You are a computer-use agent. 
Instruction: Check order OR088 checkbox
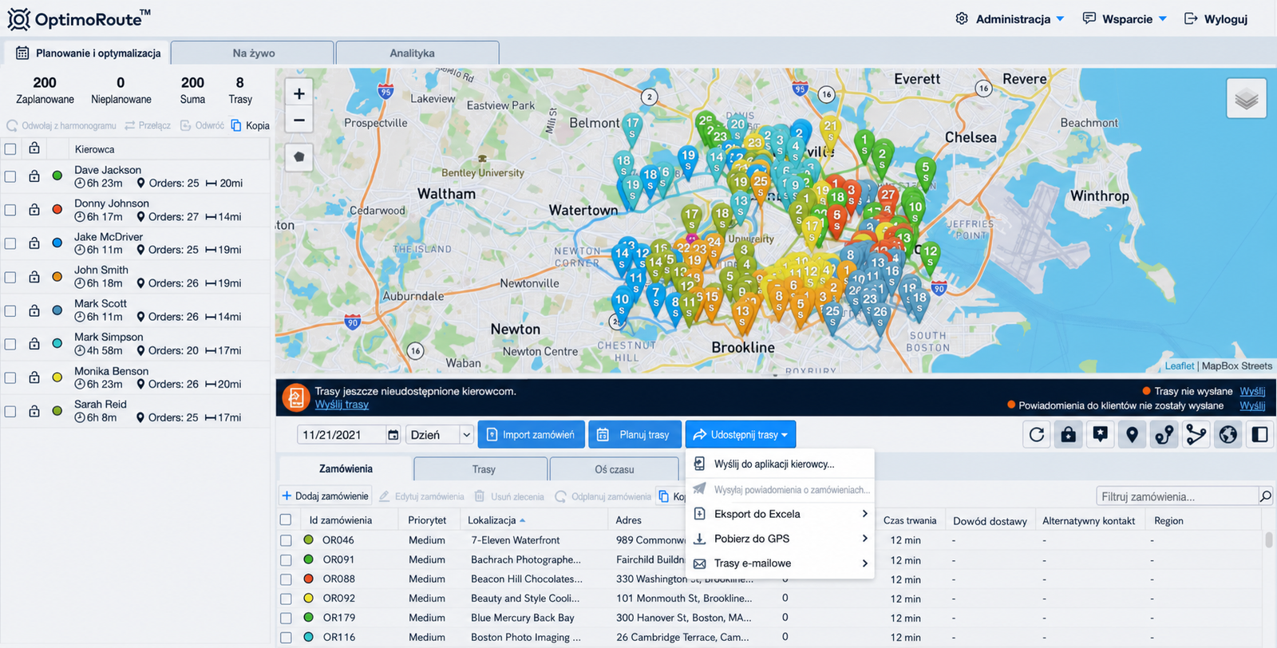[x=286, y=579]
